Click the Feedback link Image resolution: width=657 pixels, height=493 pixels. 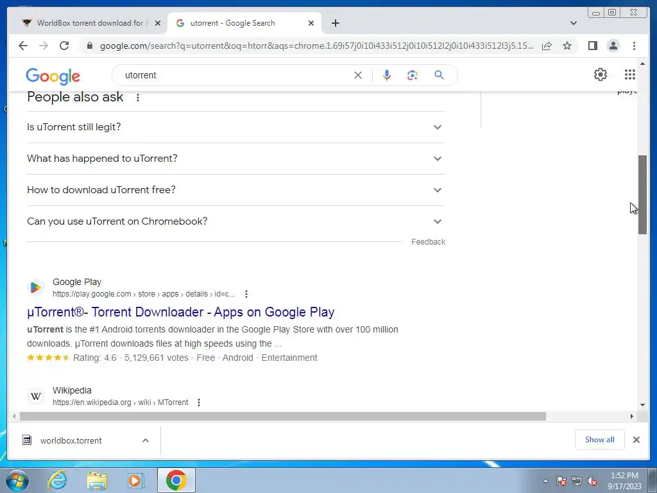(428, 242)
